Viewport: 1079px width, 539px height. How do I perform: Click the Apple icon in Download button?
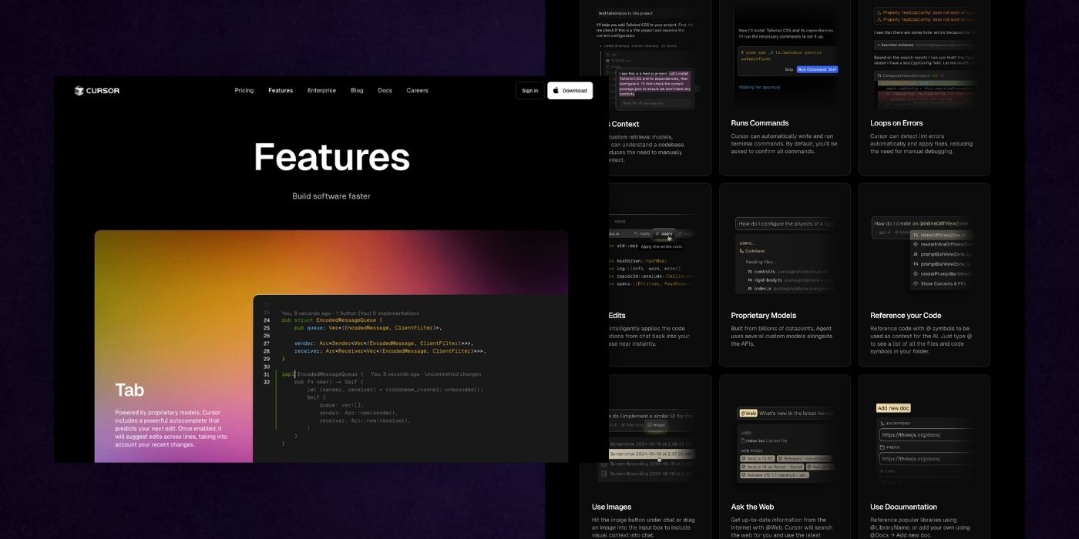(556, 91)
